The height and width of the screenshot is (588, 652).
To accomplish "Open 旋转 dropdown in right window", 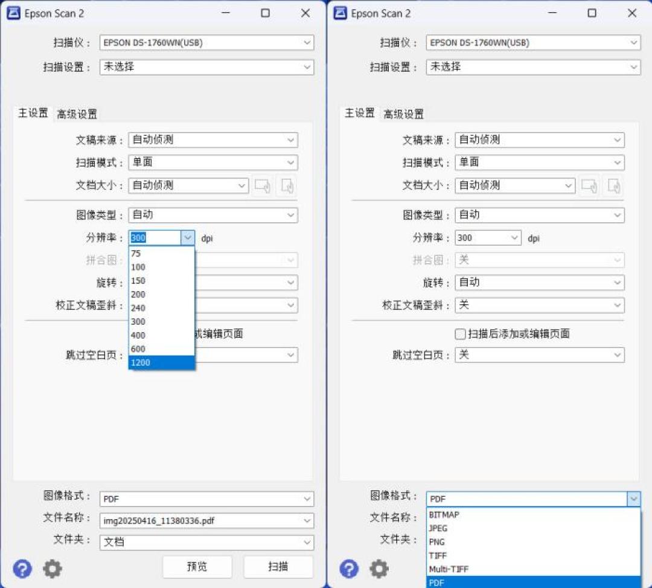I will 540,283.
